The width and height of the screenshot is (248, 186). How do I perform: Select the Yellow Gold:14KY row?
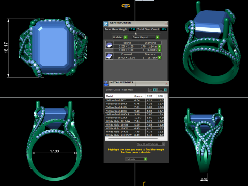134,107
